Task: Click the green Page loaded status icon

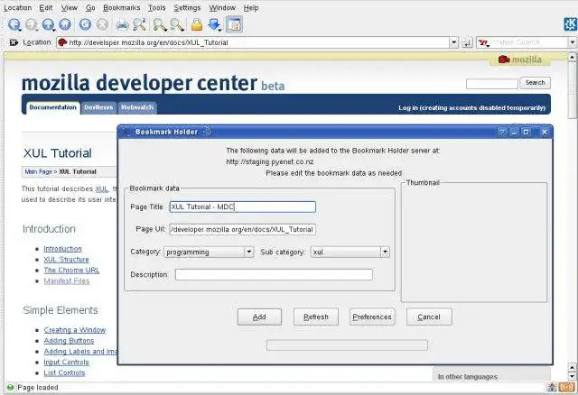Action: click(10, 387)
